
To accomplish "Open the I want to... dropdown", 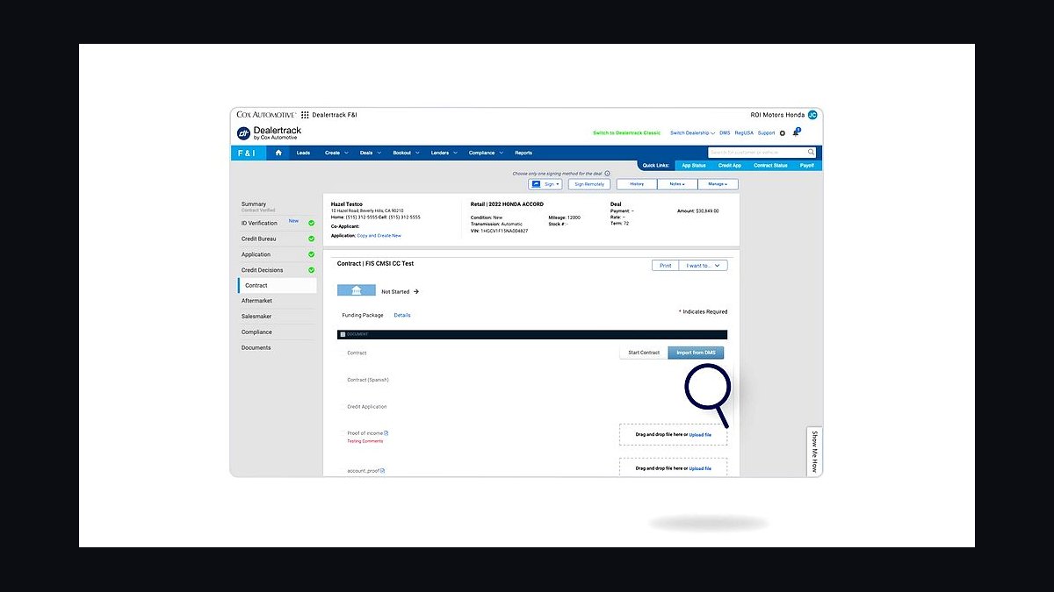I will tap(703, 266).
